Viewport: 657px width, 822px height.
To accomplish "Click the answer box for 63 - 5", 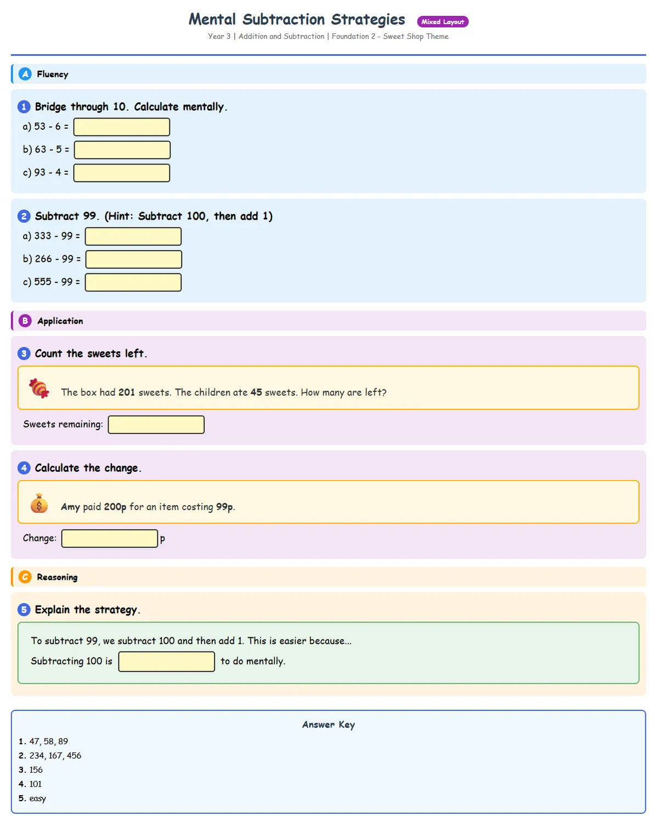I will pos(122,150).
